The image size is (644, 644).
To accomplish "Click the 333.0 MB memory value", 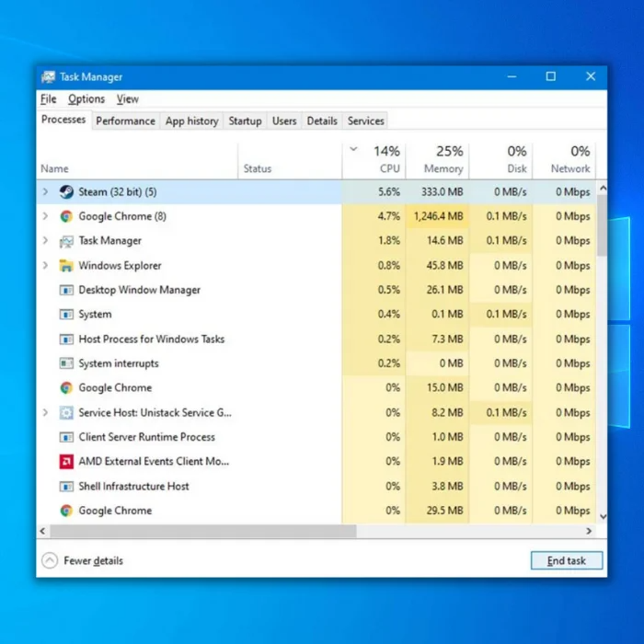I will pos(442,191).
